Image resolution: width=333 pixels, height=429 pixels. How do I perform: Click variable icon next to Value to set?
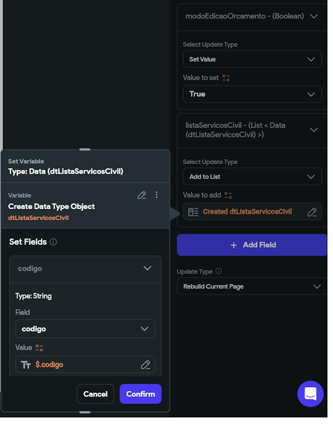(226, 78)
